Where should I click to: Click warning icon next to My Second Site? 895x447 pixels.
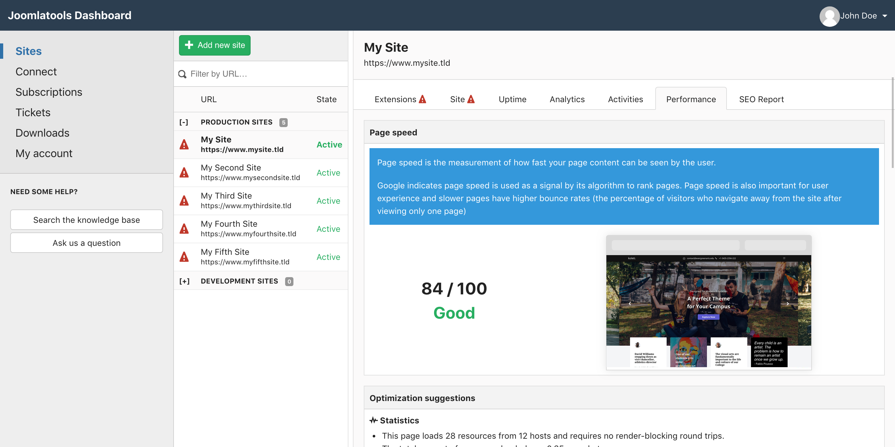[x=184, y=172]
